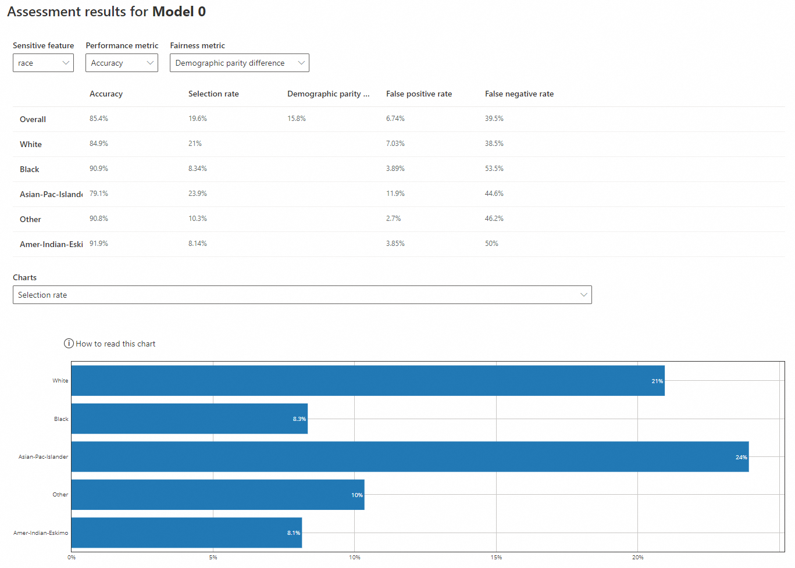The height and width of the screenshot is (568, 795).
Task: Click the Accuracy column header
Action: pos(106,94)
